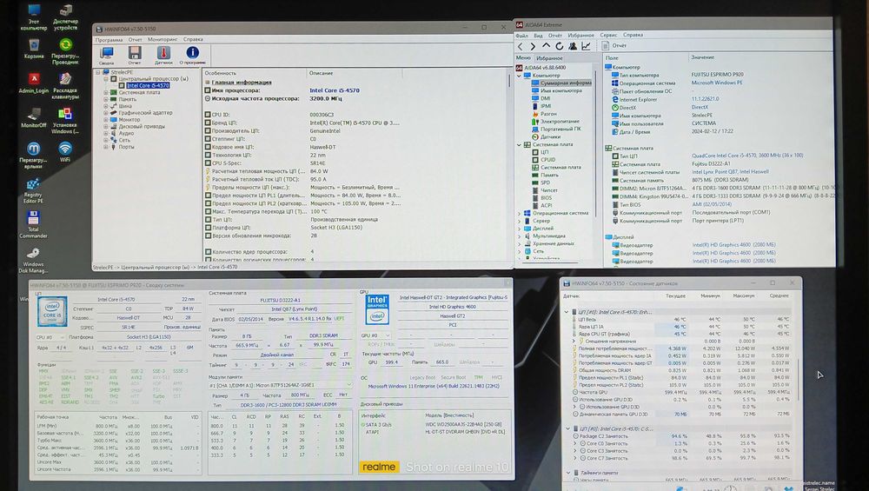This screenshot has height=491, width=869.
Task: Select the Total Commander desktop icon
Action: (33, 224)
